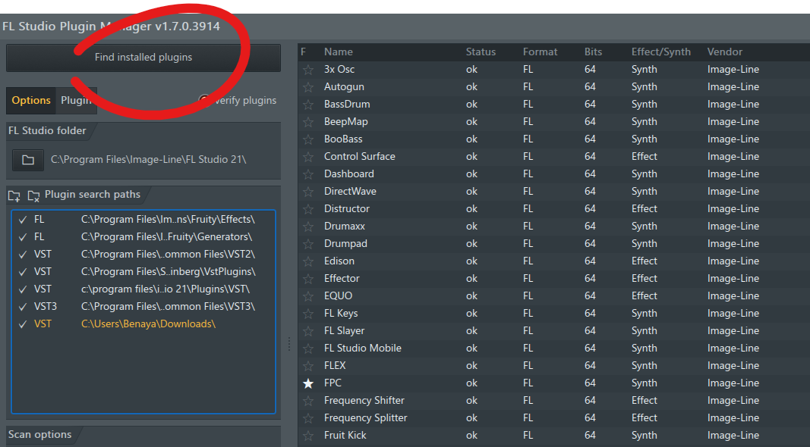Uncheck the Common Files\VST2 search path
Image resolution: width=810 pixels, height=447 pixels.
(23, 255)
